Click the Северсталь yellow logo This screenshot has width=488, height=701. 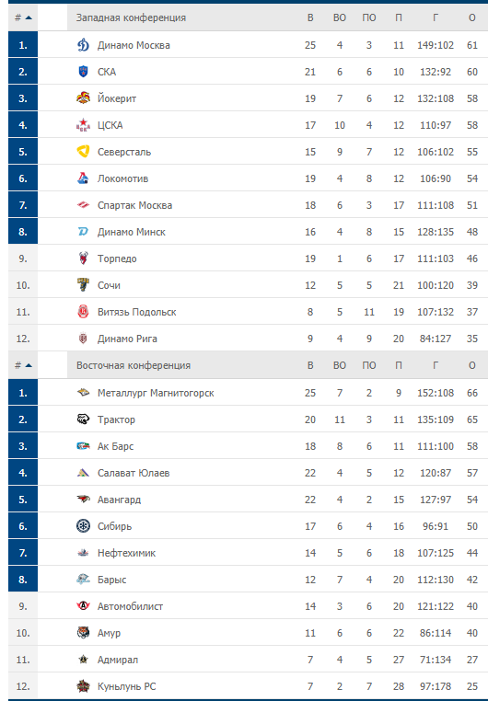coord(83,152)
